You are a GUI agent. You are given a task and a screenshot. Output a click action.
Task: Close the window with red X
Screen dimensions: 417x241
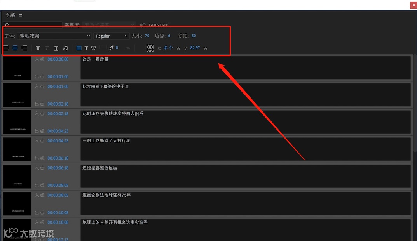pos(414,5)
